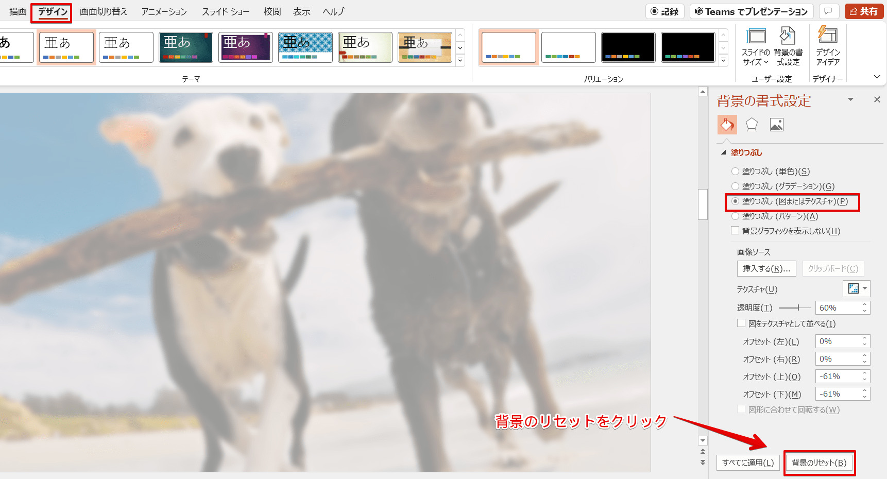Open the 描画 tab
The image size is (887, 479).
[18, 11]
